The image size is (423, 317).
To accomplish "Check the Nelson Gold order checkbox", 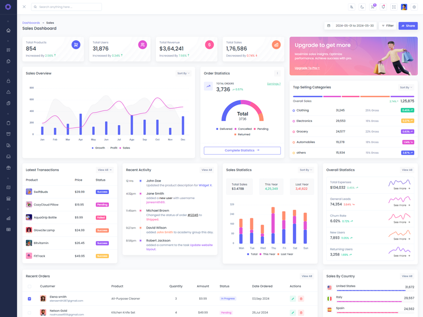I will click(29, 312).
